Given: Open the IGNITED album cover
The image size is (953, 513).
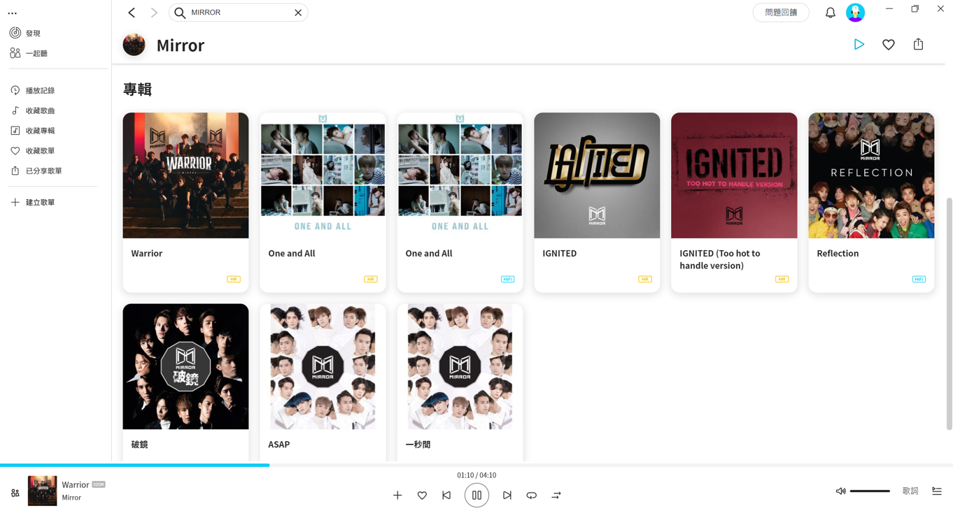Looking at the screenshot, I should tap(597, 175).
